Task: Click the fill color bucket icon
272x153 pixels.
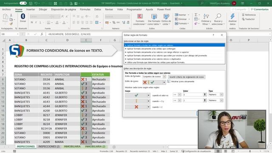Action: click(x=57, y=23)
